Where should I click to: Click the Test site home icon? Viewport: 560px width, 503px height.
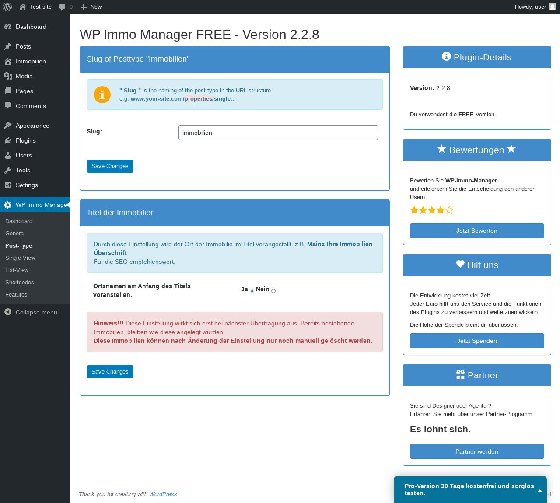point(23,7)
